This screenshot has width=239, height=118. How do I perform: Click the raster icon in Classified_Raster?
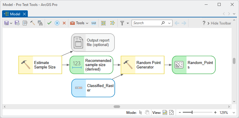click(79, 88)
